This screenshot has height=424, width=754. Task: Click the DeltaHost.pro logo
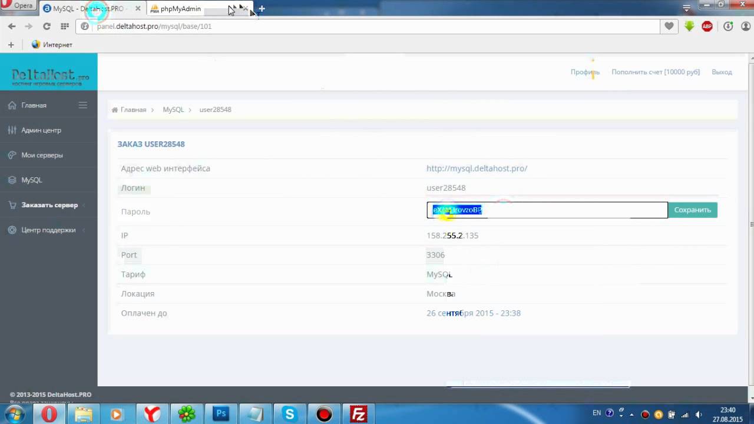click(50, 77)
